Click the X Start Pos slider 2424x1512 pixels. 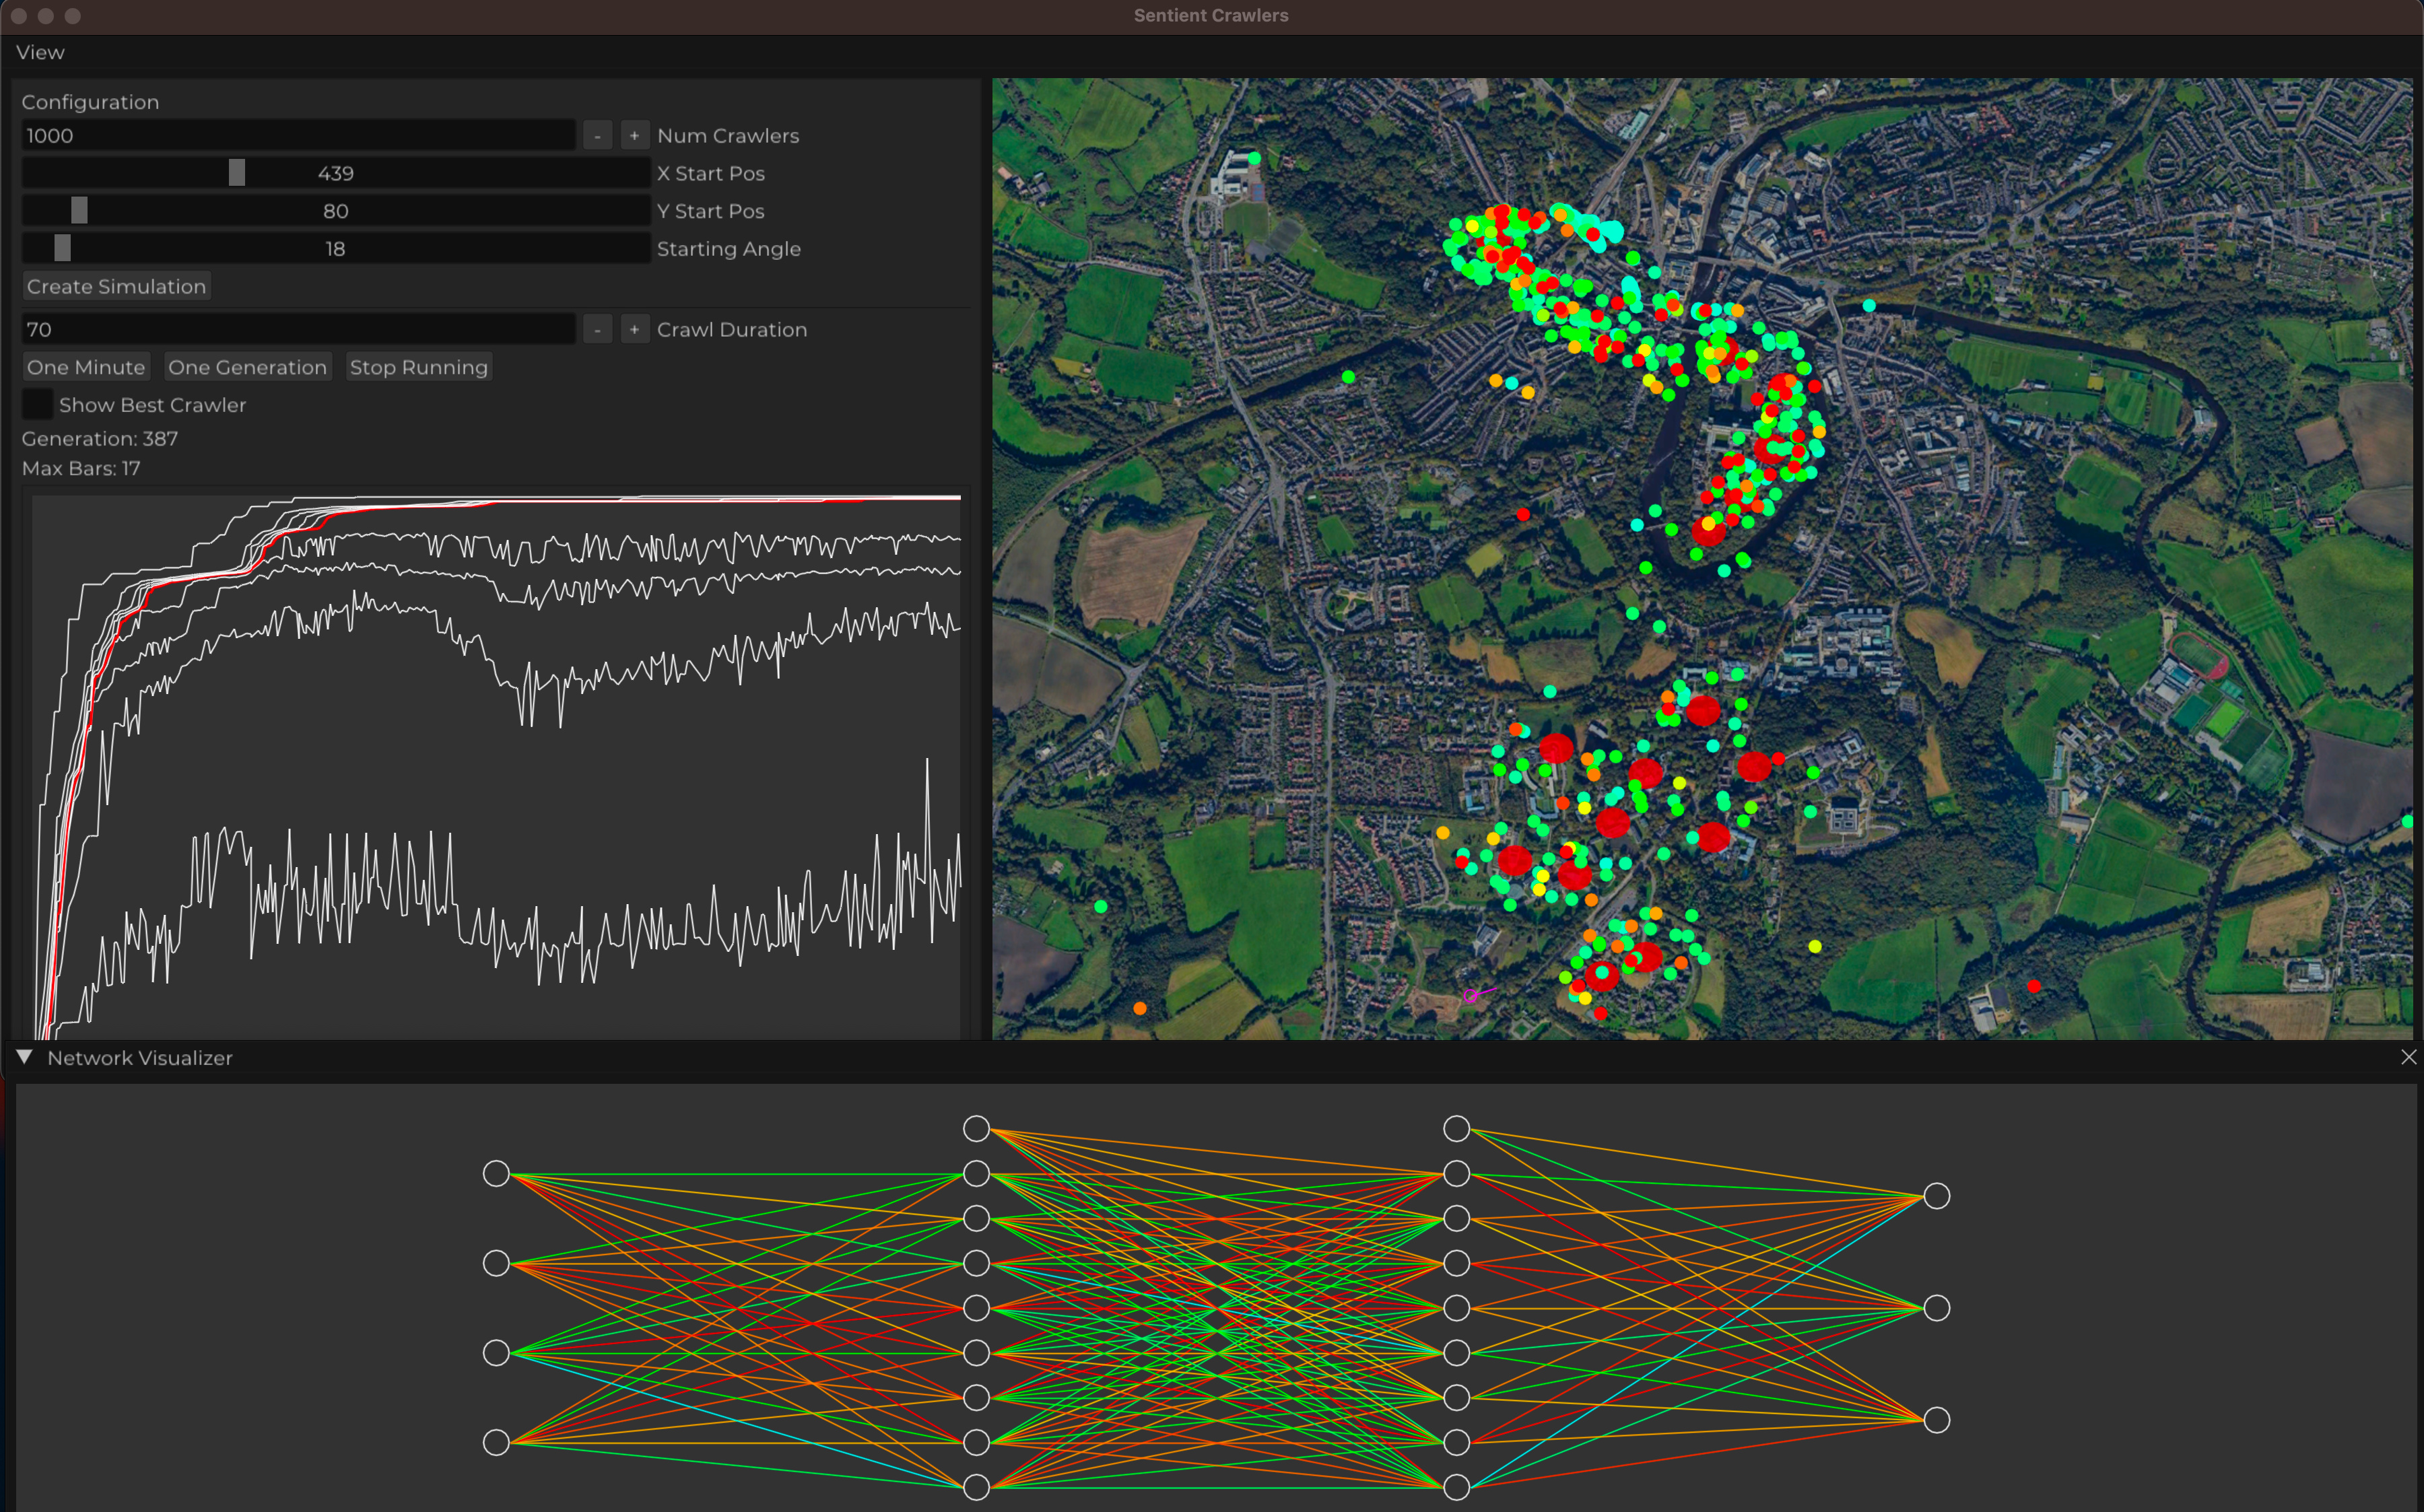[x=336, y=173]
